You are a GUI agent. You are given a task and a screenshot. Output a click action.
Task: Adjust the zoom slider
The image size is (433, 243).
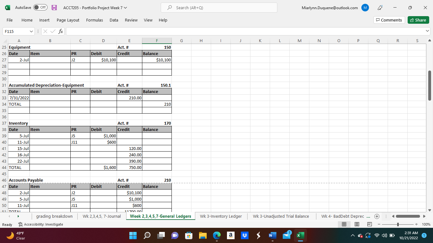[x=397, y=224]
